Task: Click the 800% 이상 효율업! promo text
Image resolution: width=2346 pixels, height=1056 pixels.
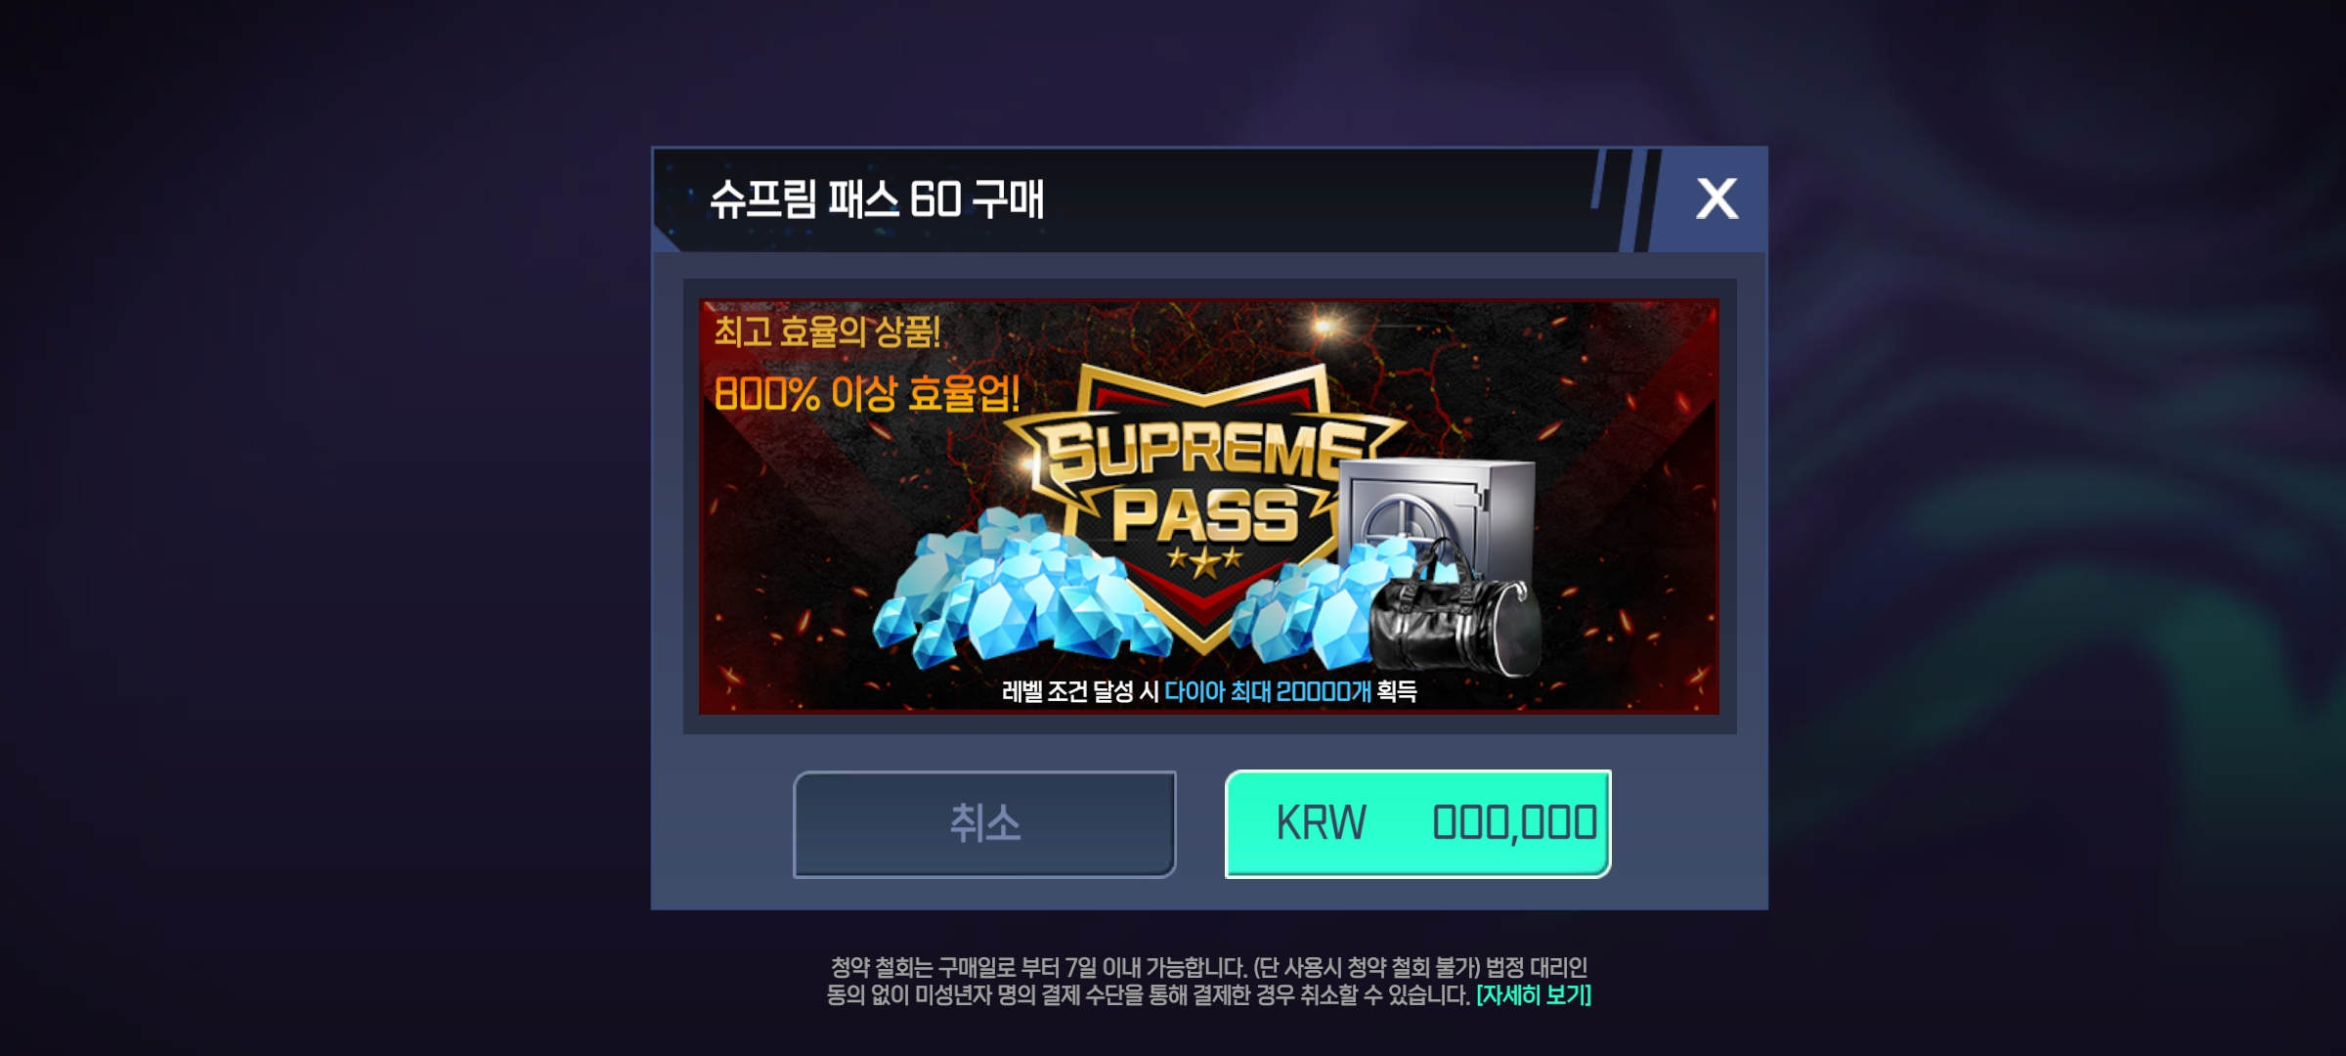Action: tap(867, 394)
